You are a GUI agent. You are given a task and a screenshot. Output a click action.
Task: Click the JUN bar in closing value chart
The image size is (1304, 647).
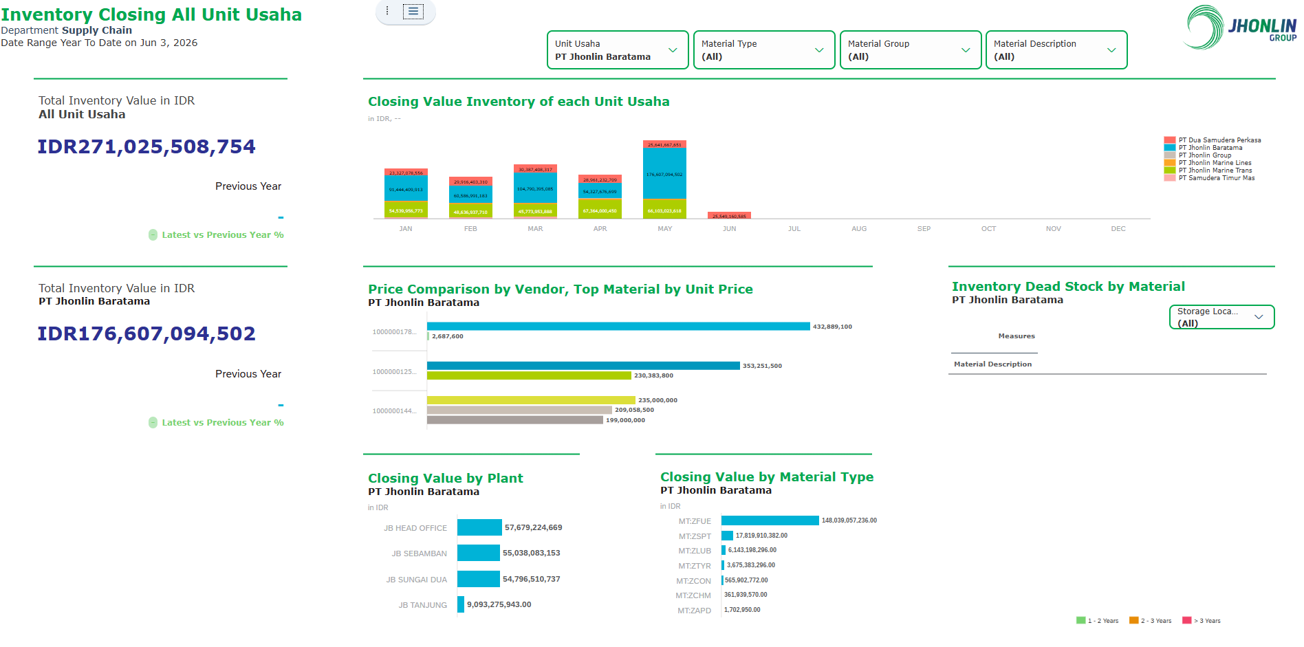pos(729,215)
